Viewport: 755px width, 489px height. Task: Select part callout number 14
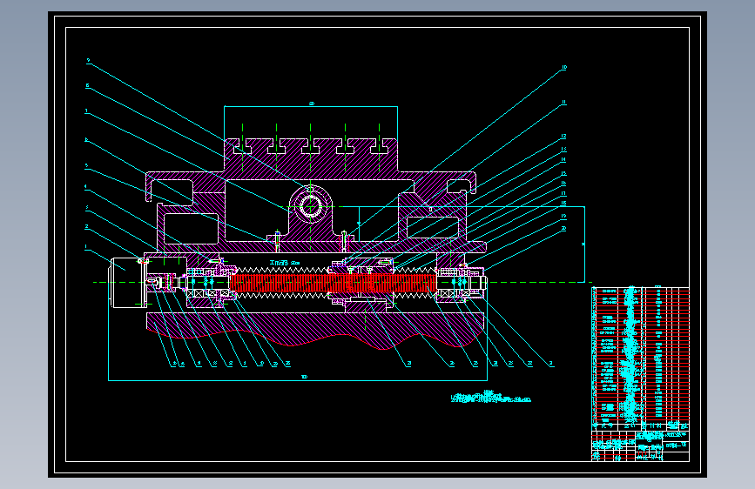point(563,159)
